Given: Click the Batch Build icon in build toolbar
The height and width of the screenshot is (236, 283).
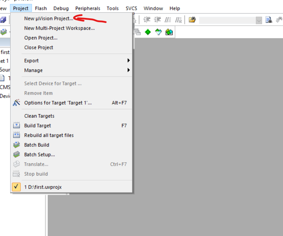Looking at the screenshot, I should pos(4,32).
